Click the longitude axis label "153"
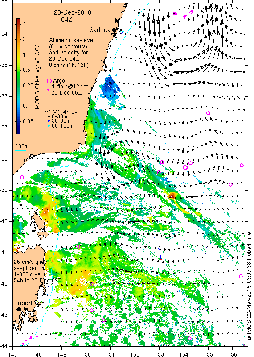 pos(159,354)
